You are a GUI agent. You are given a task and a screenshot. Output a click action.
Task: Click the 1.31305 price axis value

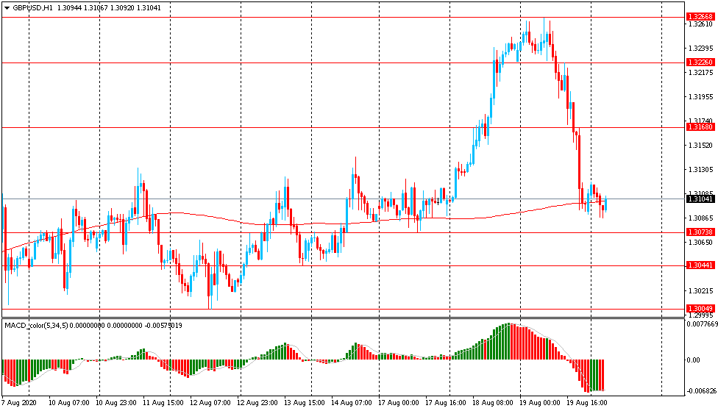(701, 170)
